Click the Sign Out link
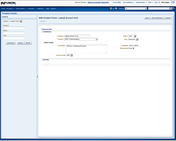This screenshot has width=176, height=141. click(x=157, y=2)
